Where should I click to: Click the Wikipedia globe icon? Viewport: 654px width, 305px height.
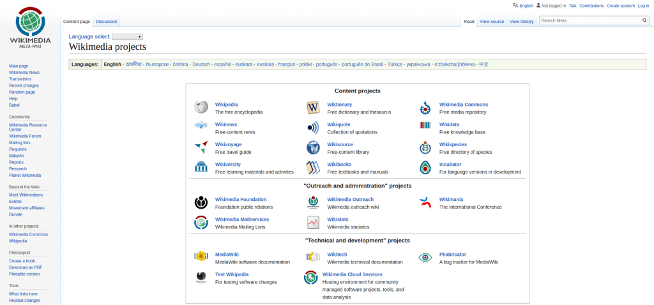click(201, 107)
